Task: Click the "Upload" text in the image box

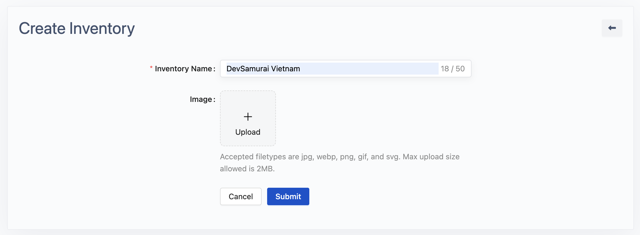Action: click(248, 132)
